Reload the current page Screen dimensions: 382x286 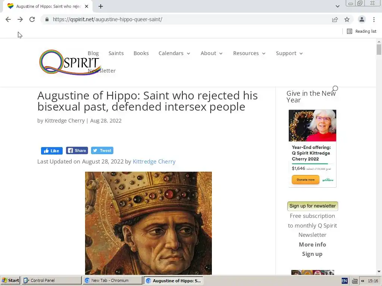(32, 19)
